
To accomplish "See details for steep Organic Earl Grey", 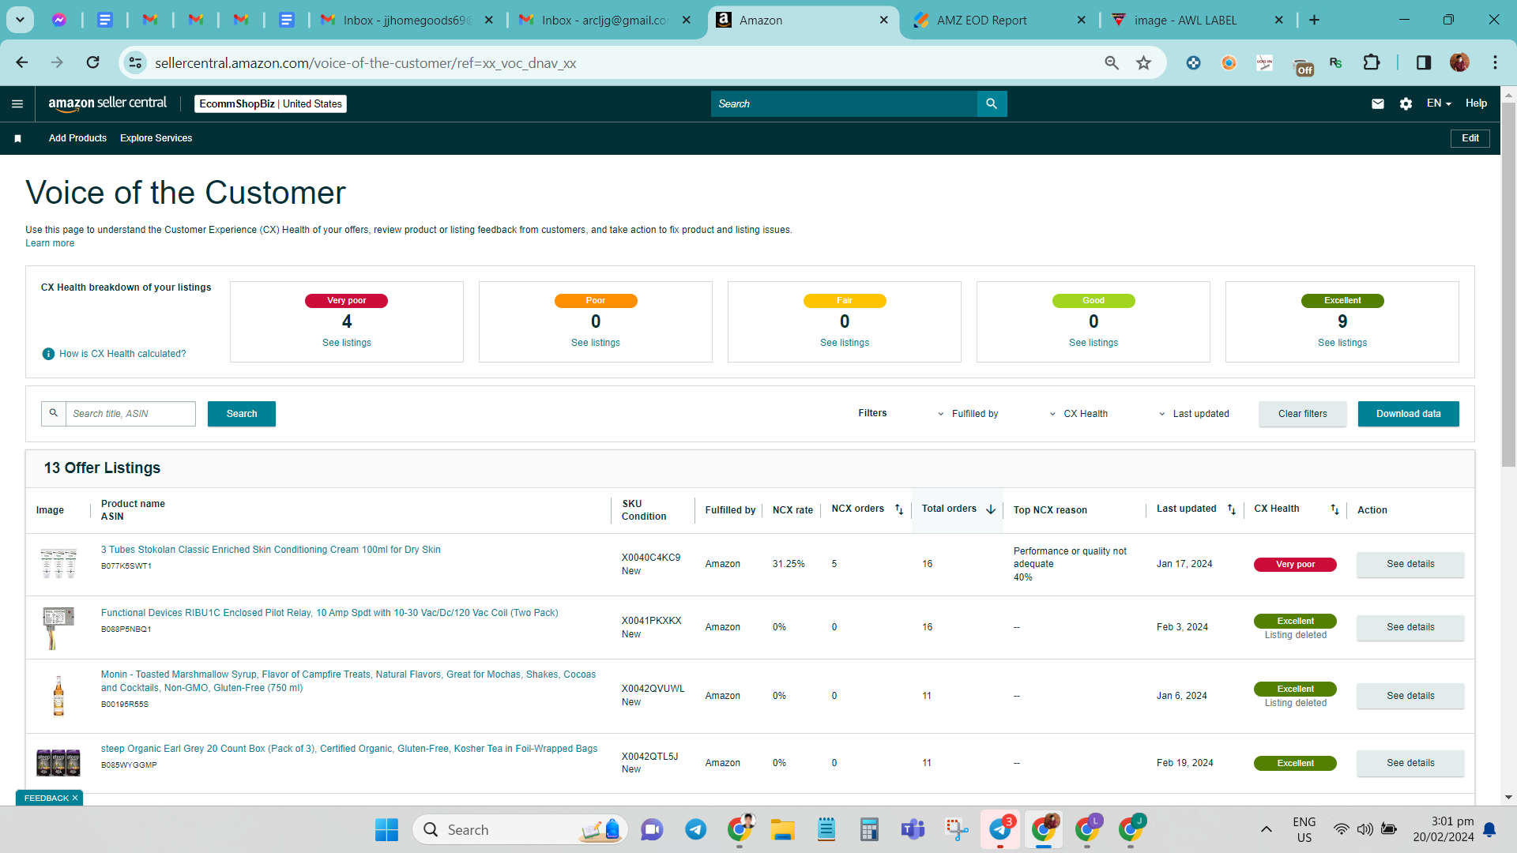I will [x=1410, y=763].
